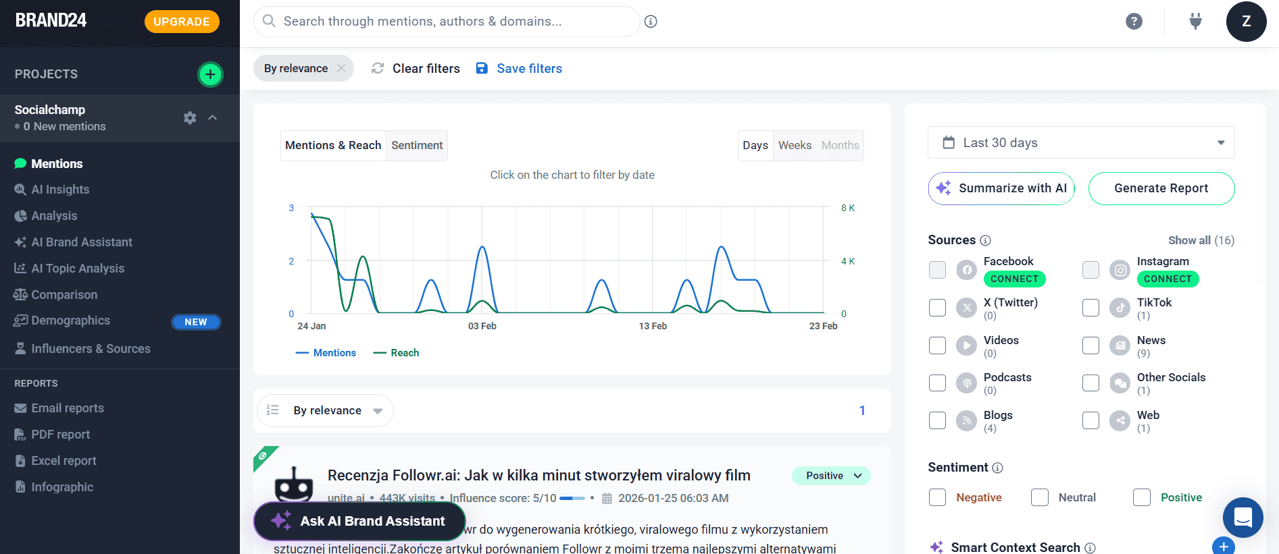Screen dimensions: 1279x554
Task: Open PDF report
Action: tap(60, 435)
